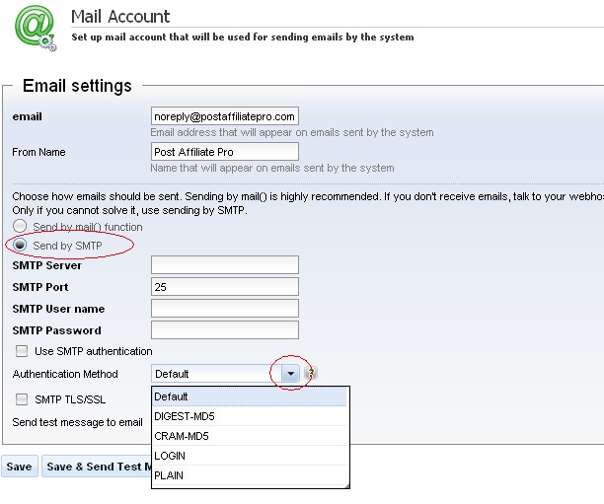Image resolution: width=604 pixels, height=504 pixels.
Task: Click the SMTP Server input box
Action: click(x=224, y=264)
